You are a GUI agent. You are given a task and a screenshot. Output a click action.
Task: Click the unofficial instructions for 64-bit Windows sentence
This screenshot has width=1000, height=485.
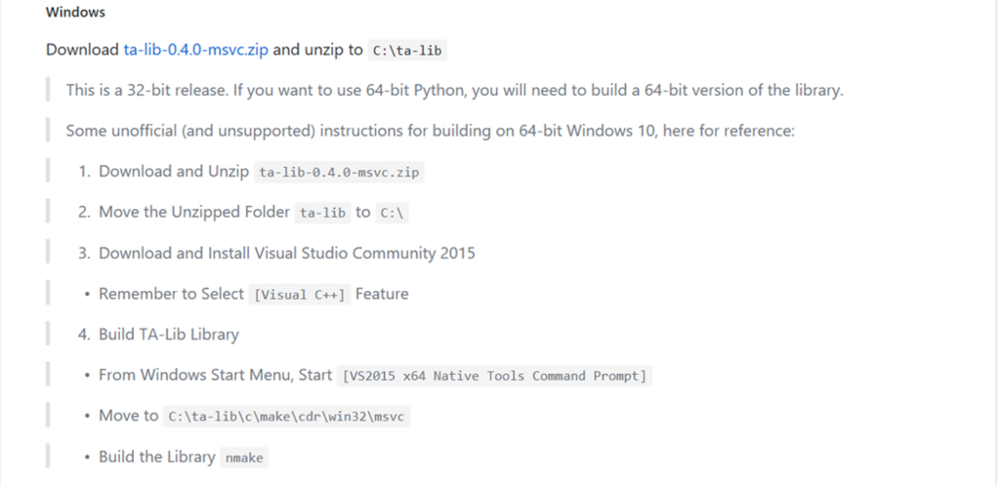tap(431, 132)
